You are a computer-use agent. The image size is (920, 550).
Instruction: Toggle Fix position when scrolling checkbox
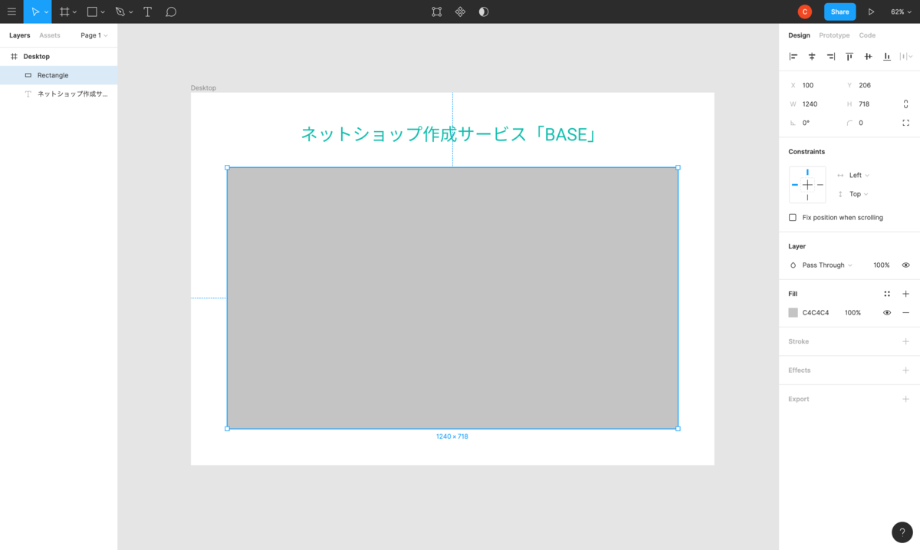(793, 218)
